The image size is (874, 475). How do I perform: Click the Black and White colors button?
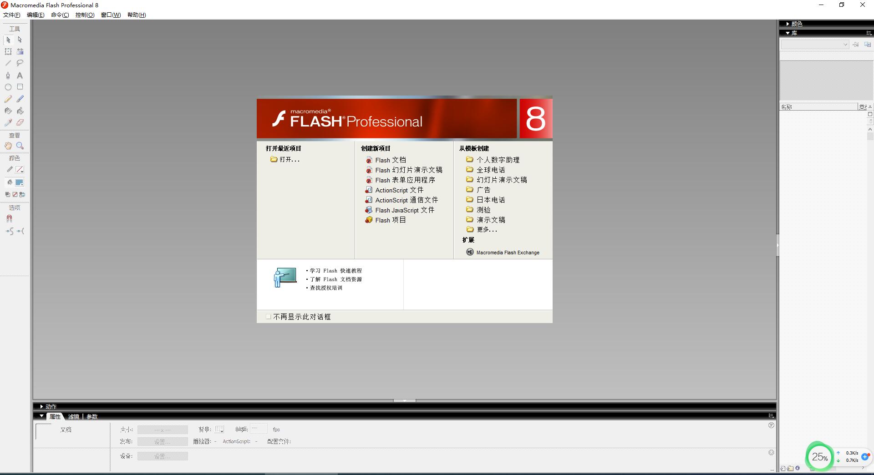pyautogui.click(x=8, y=194)
